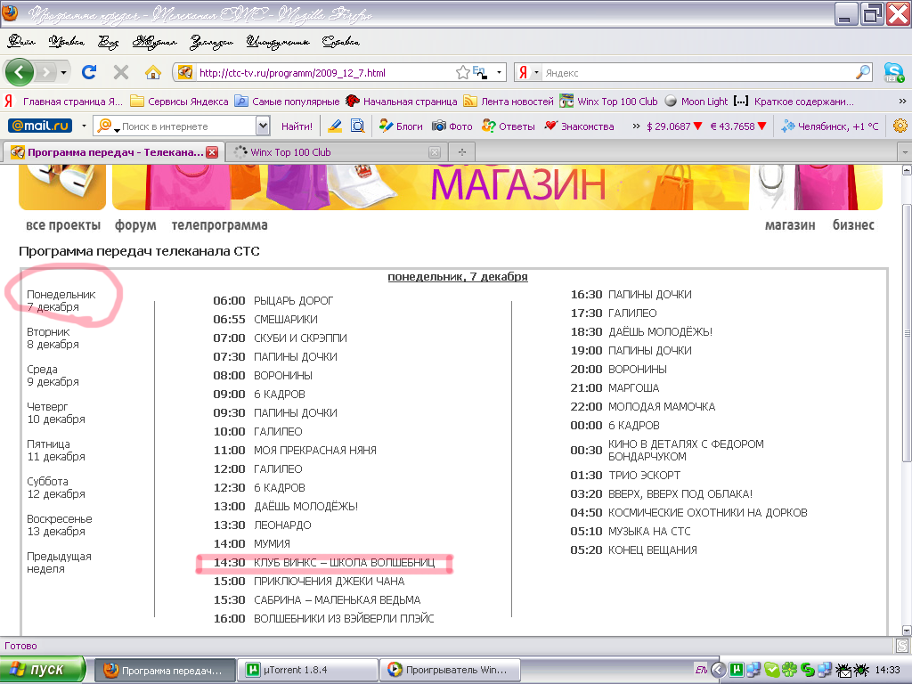The height and width of the screenshot is (684, 912).
Task: Click the МАГАЗИН banner image
Action: click(x=497, y=187)
